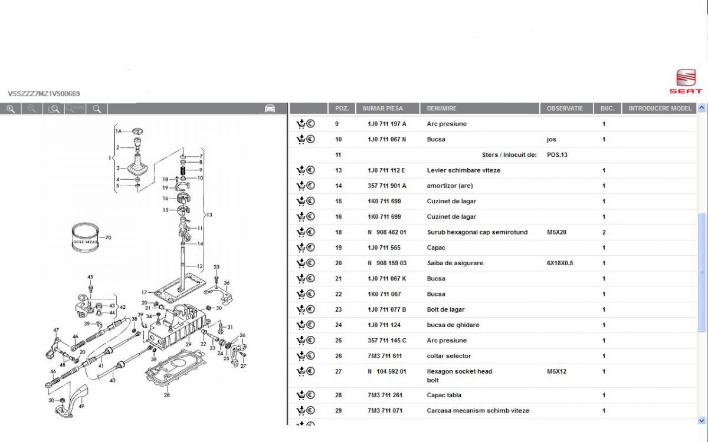Select the Carcasa mecanism schimb viteze row

pyautogui.click(x=477, y=411)
